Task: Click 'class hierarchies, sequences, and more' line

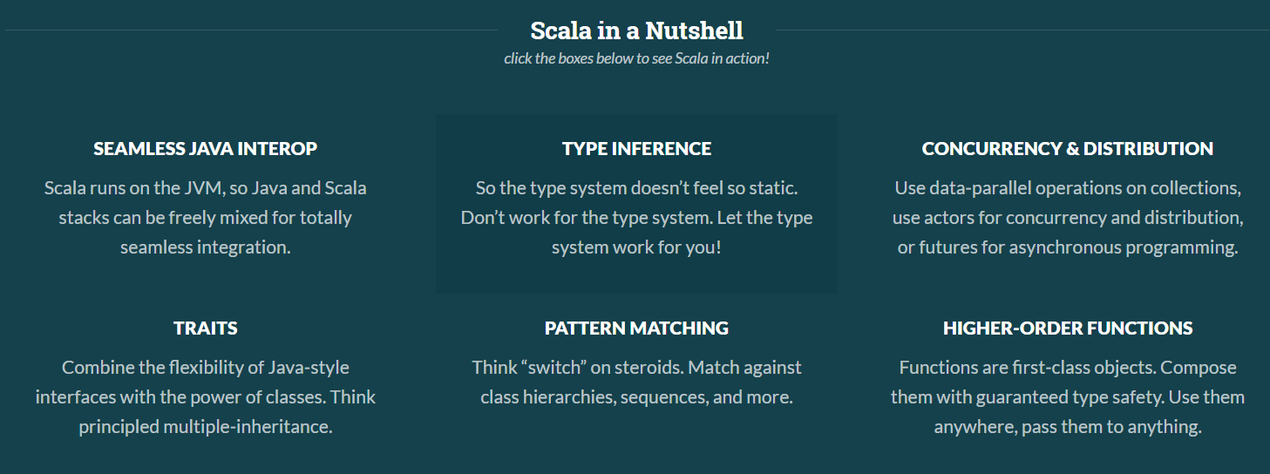Action: click(x=636, y=397)
